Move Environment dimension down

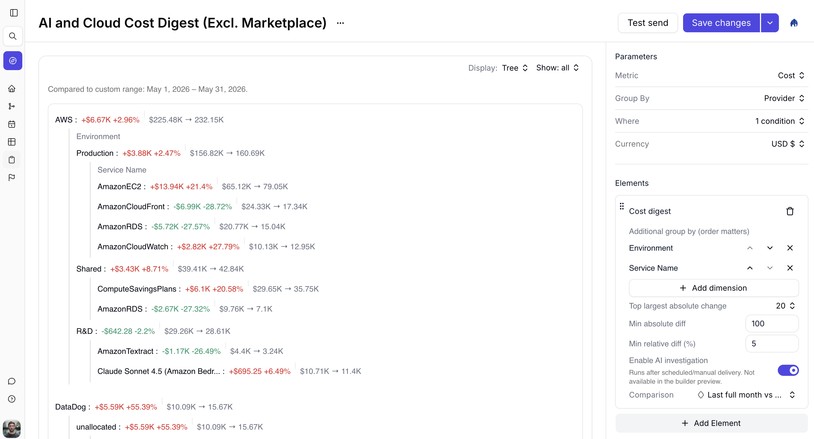(x=770, y=248)
